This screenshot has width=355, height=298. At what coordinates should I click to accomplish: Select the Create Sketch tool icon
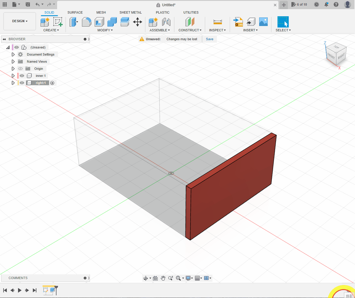point(58,22)
